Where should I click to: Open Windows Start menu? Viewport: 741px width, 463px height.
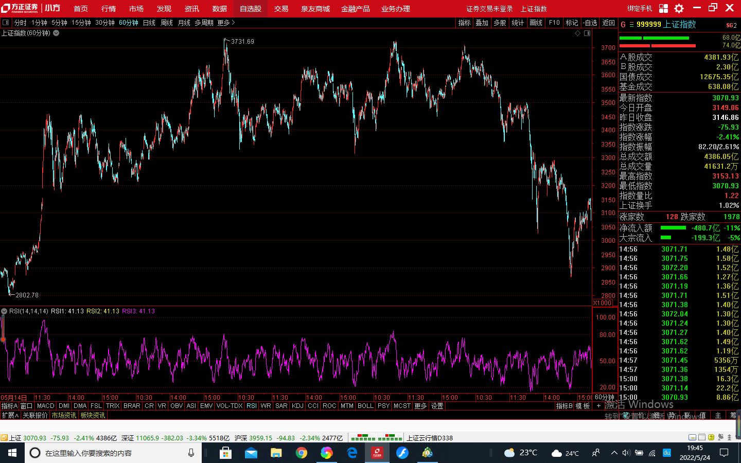[x=12, y=453]
